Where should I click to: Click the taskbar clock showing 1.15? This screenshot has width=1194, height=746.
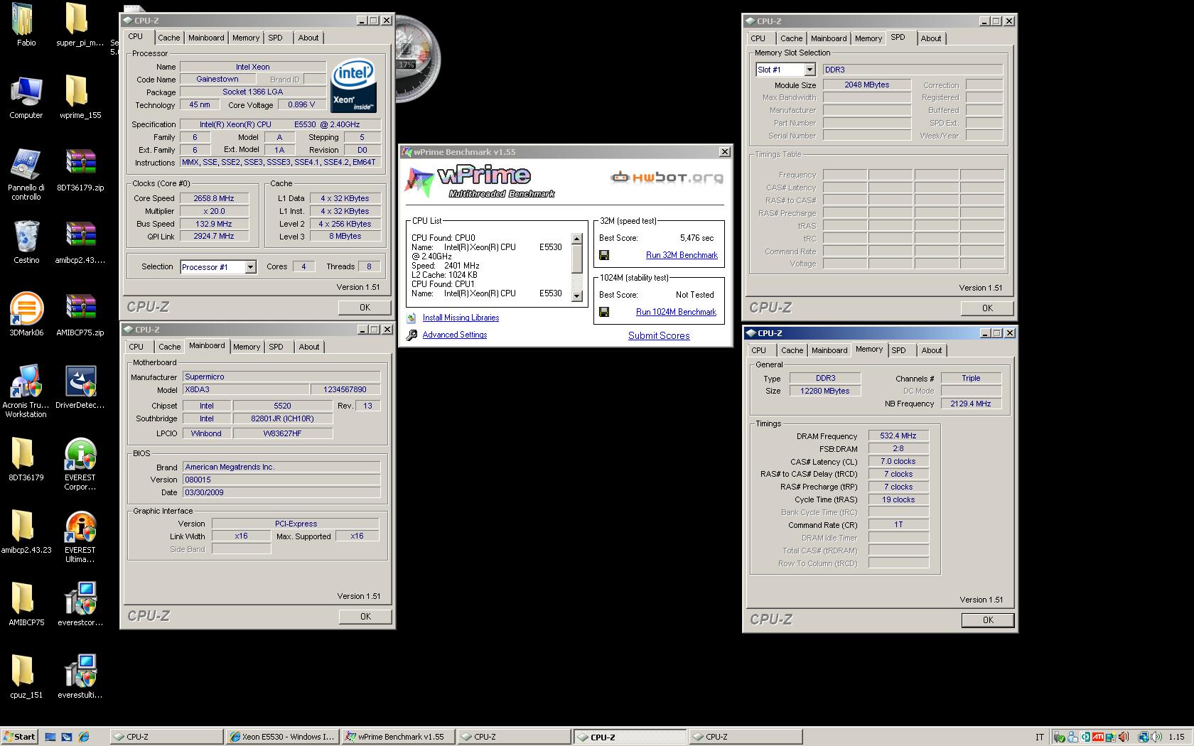[1176, 737]
